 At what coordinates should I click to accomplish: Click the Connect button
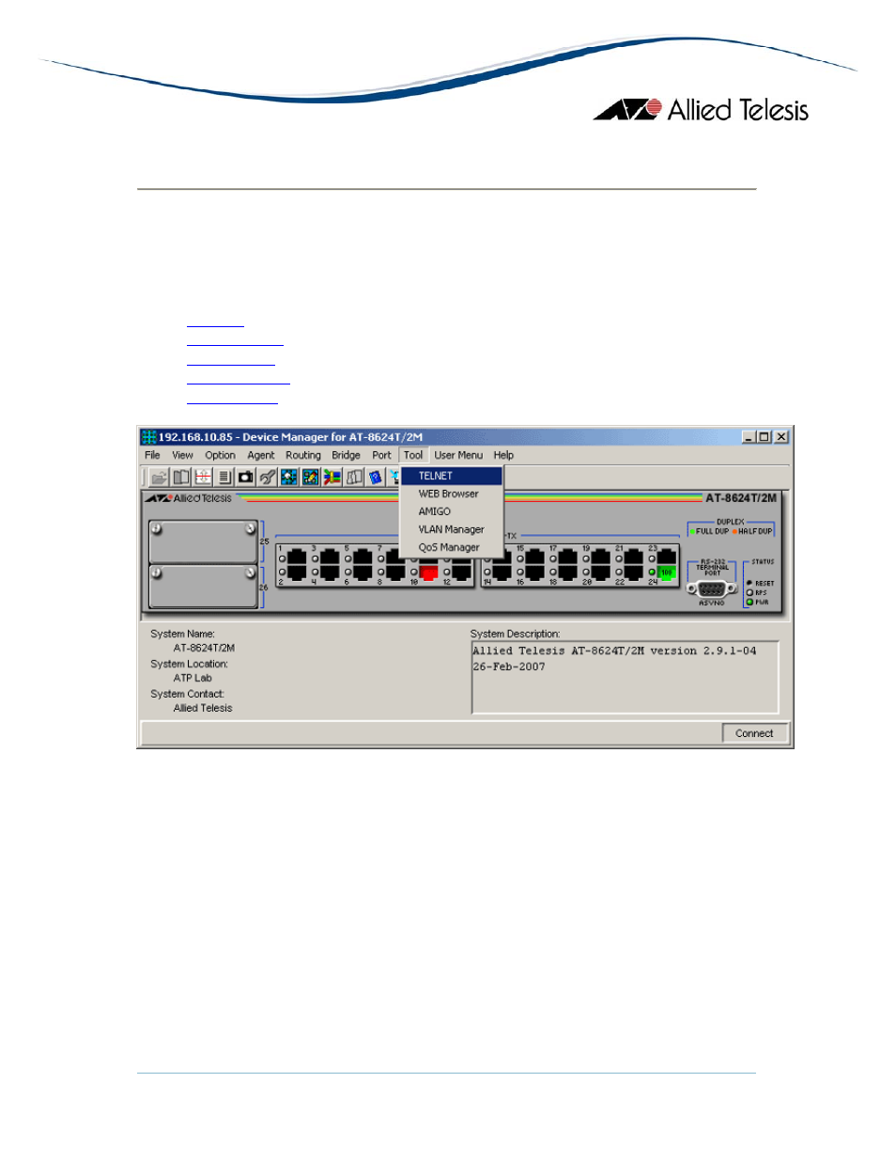coord(754,733)
